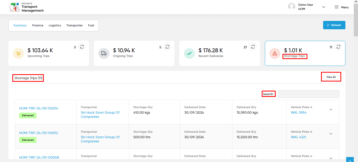The image size is (358, 162).
Task: Open trip link HOM/TRP/24/09/00014
Action: pos(39,108)
